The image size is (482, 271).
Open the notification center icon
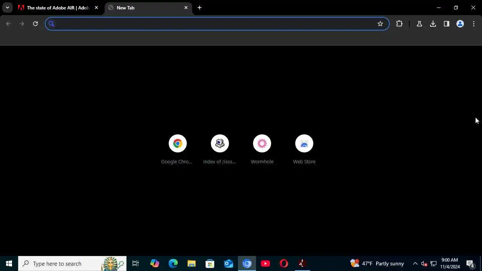pos(470,263)
